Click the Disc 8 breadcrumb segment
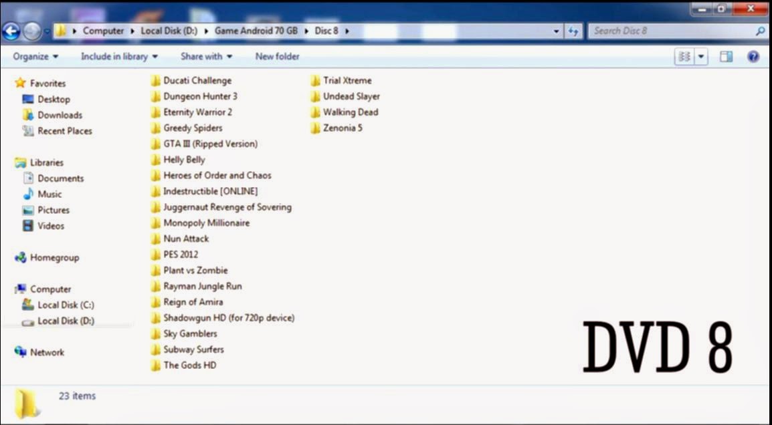The width and height of the screenshot is (772, 425). [326, 31]
